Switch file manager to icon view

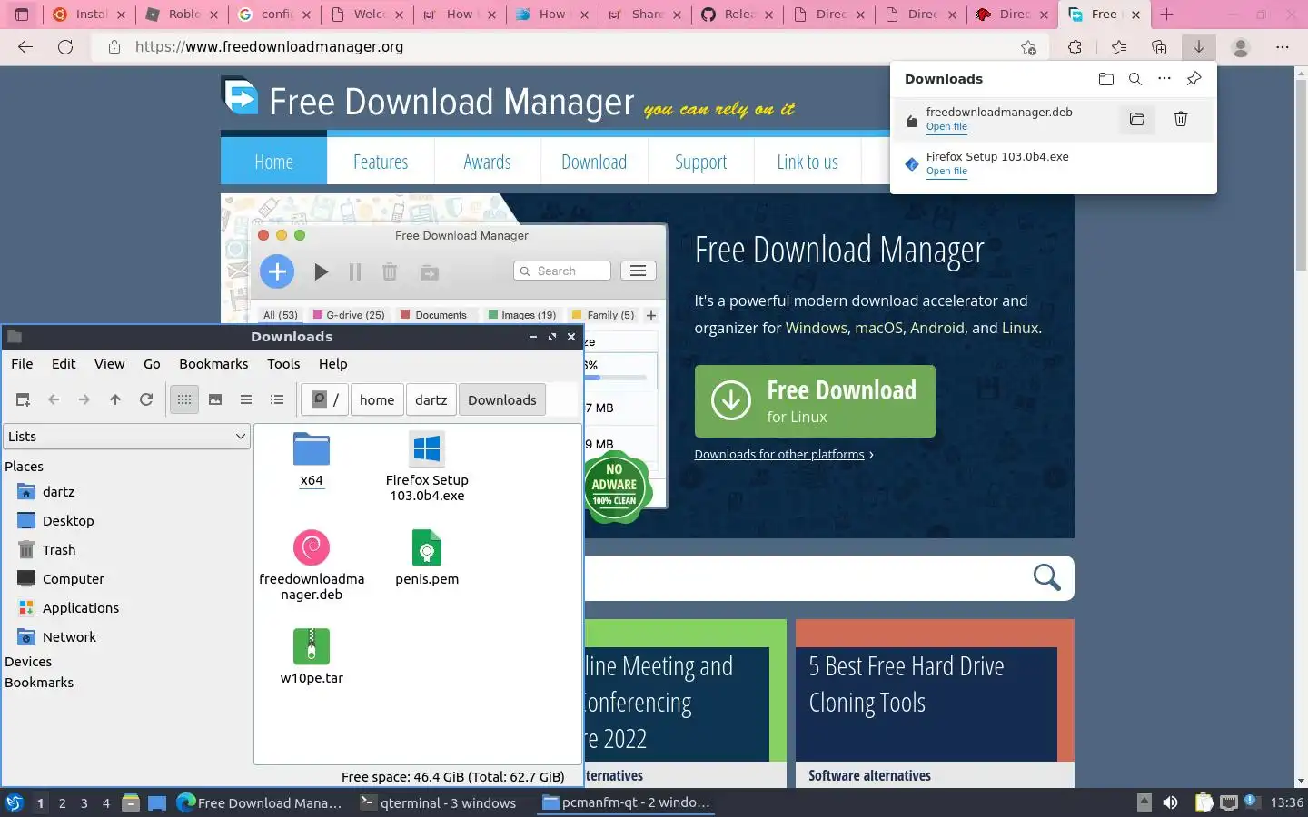pyautogui.click(x=184, y=399)
